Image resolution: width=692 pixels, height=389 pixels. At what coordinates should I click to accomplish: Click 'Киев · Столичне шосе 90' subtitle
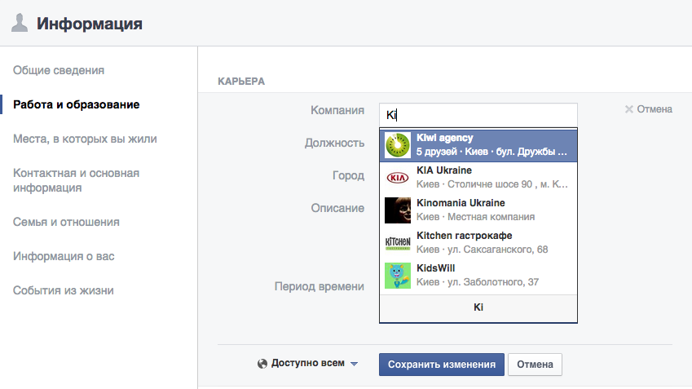tap(492, 184)
